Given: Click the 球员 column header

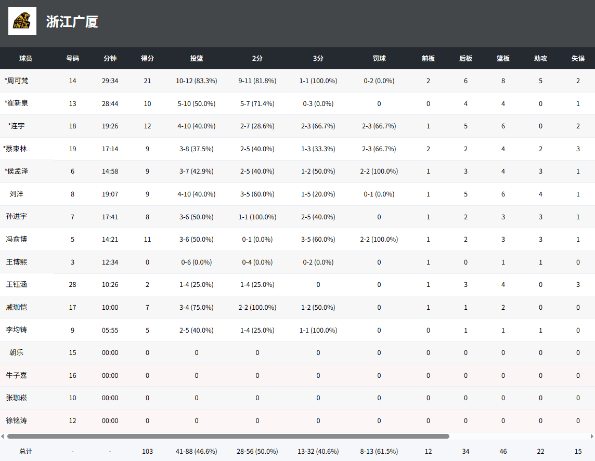Looking at the screenshot, I should (x=25, y=59).
